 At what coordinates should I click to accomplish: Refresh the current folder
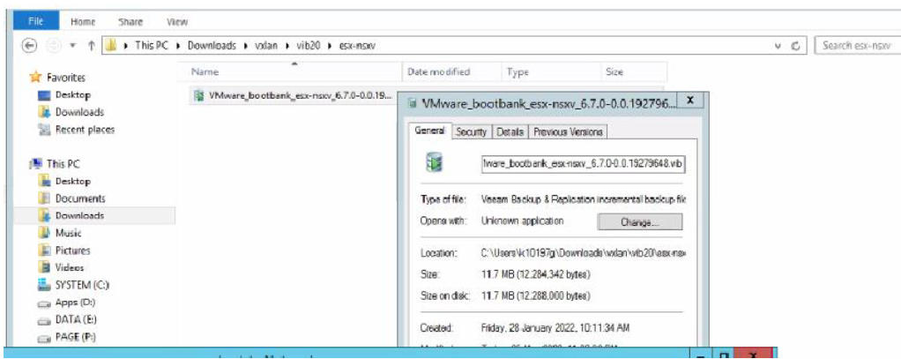pos(796,46)
